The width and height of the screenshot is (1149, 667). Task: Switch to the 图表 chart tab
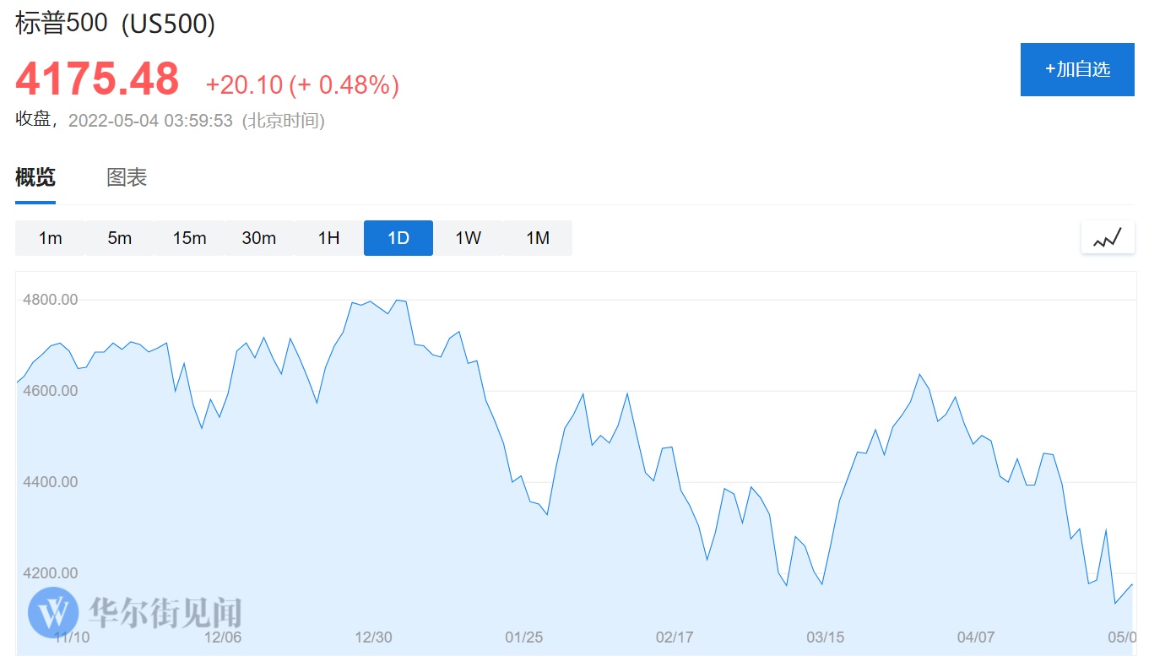(x=127, y=177)
